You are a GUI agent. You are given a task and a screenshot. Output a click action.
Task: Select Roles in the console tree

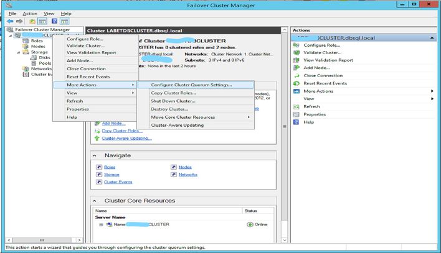pyautogui.click(x=37, y=40)
